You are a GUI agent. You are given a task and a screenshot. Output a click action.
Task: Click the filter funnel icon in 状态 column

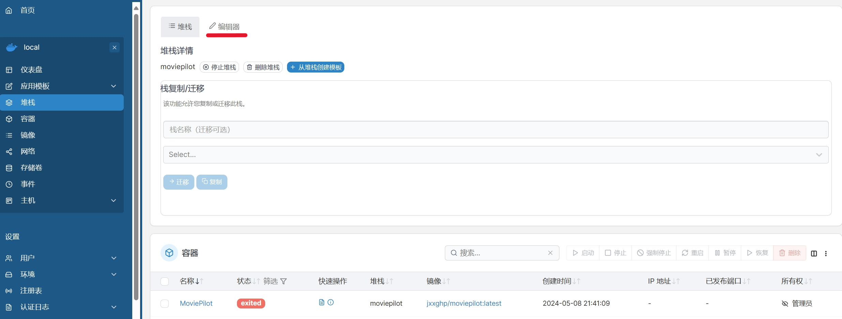[x=284, y=282]
